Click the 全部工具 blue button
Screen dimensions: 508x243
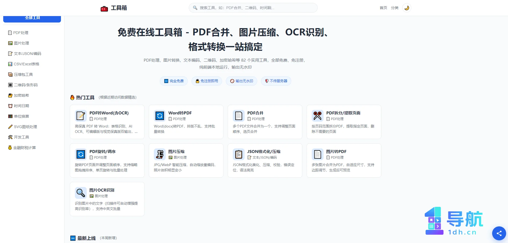pyautogui.click(x=32, y=19)
